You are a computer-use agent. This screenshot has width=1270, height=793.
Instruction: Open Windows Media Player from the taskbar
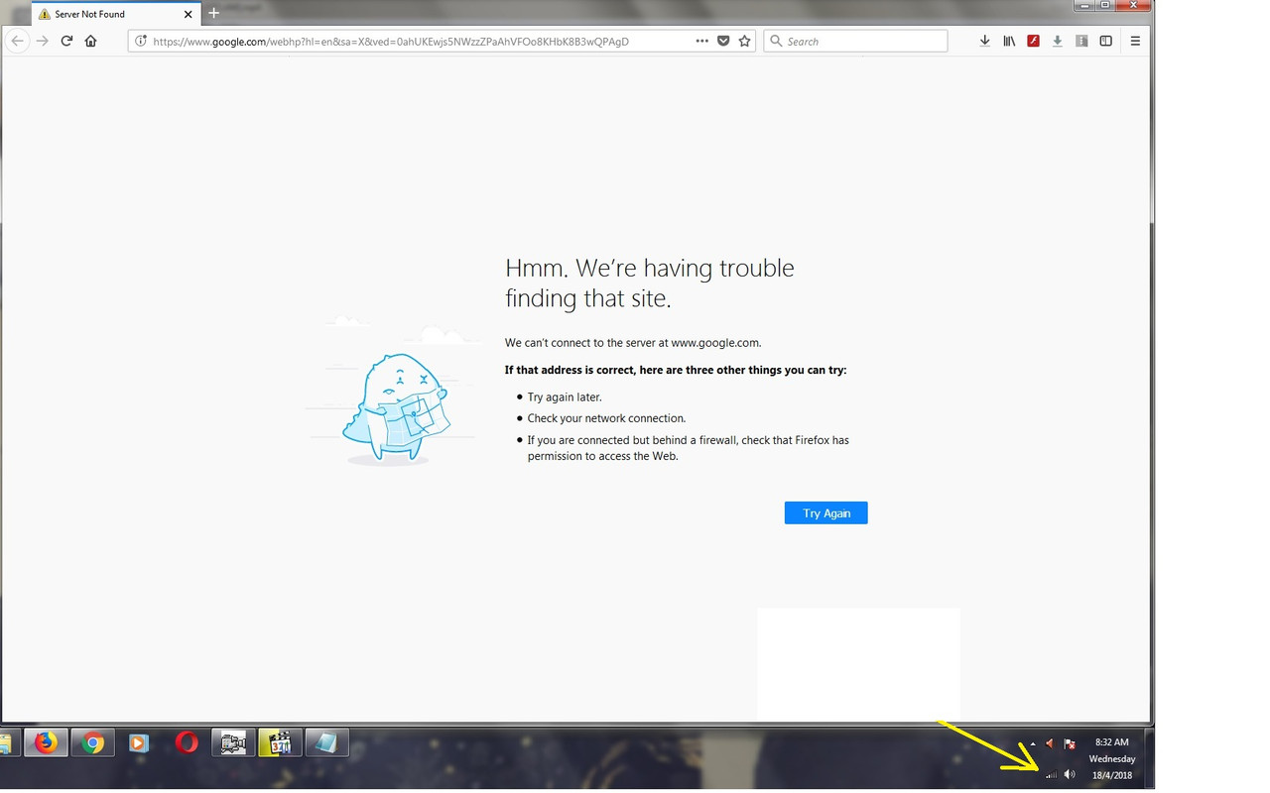pos(139,742)
